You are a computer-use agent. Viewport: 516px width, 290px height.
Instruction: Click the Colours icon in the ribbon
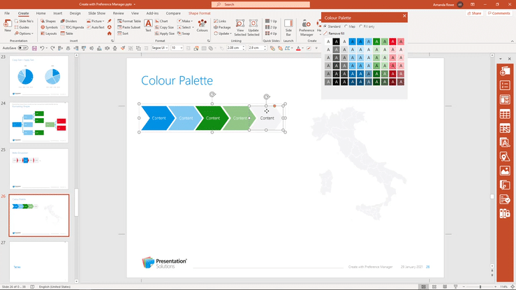tap(202, 26)
